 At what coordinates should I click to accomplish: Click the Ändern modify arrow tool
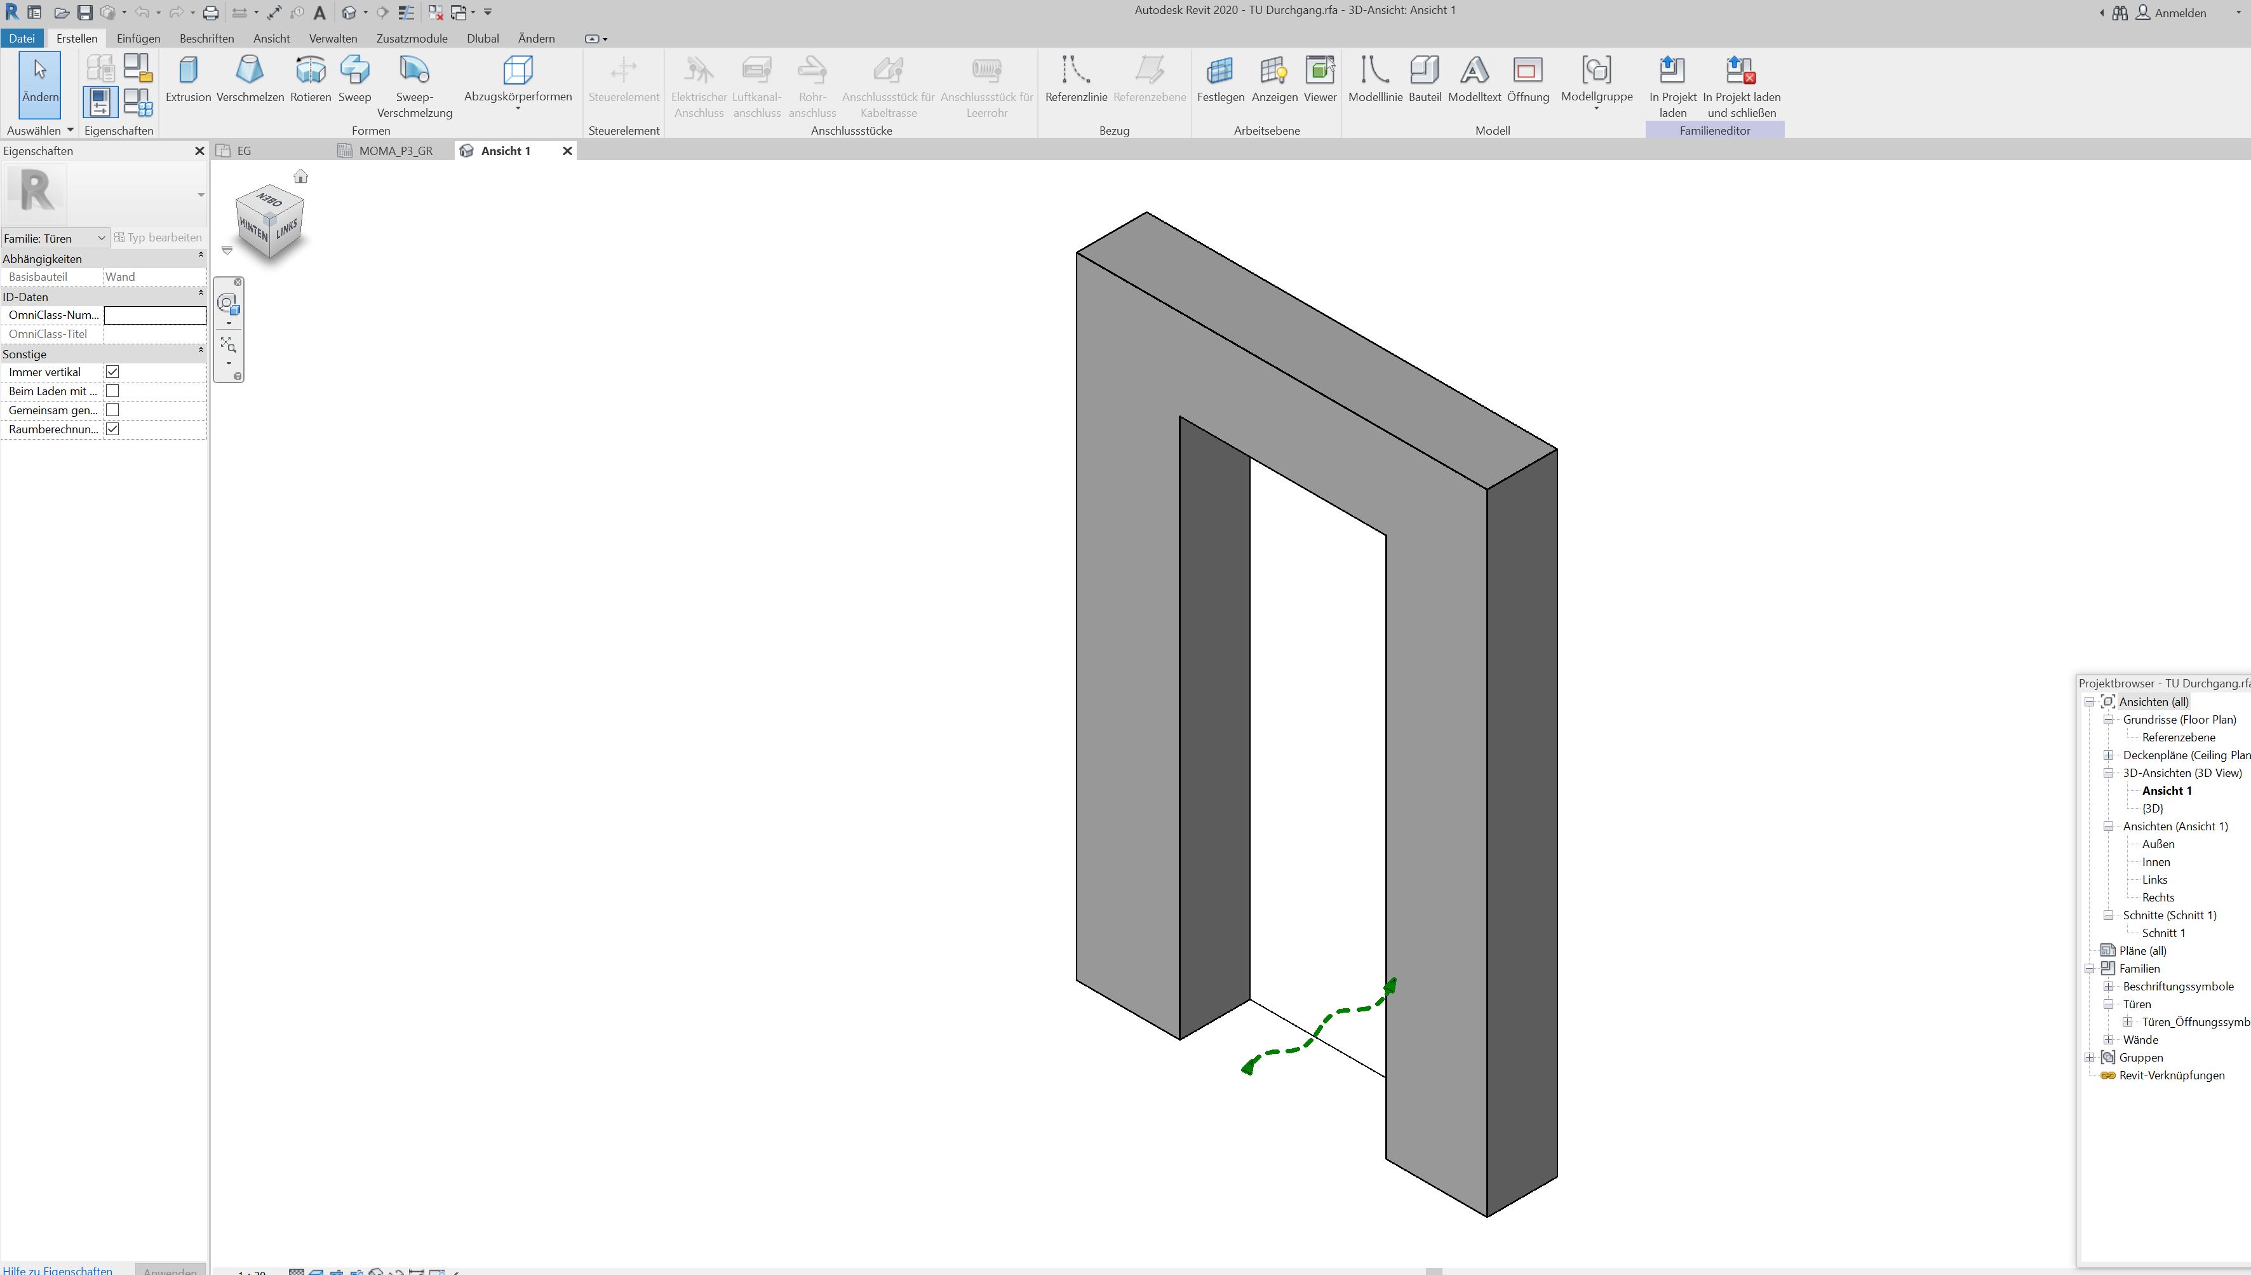pyautogui.click(x=40, y=84)
